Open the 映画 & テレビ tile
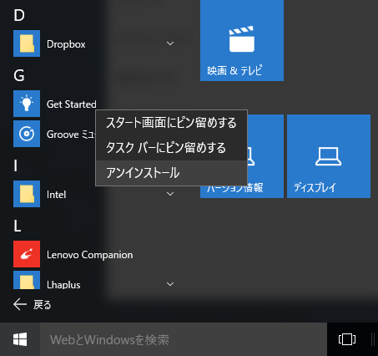The height and width of the screenshot is (356, 378). pos(242,41)
